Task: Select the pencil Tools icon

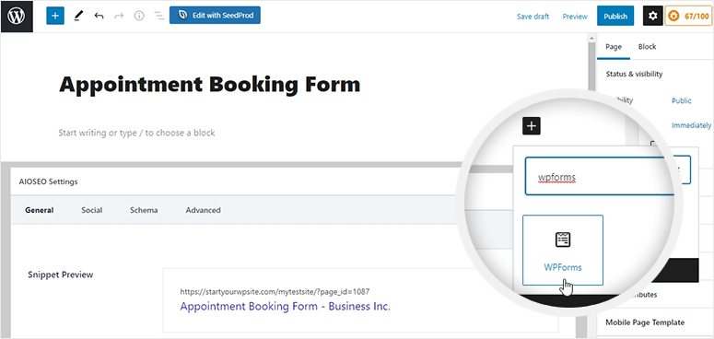Action: [78, 17]
